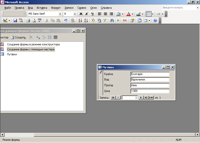Align text right
200x143 pixels.
[111, 14]
